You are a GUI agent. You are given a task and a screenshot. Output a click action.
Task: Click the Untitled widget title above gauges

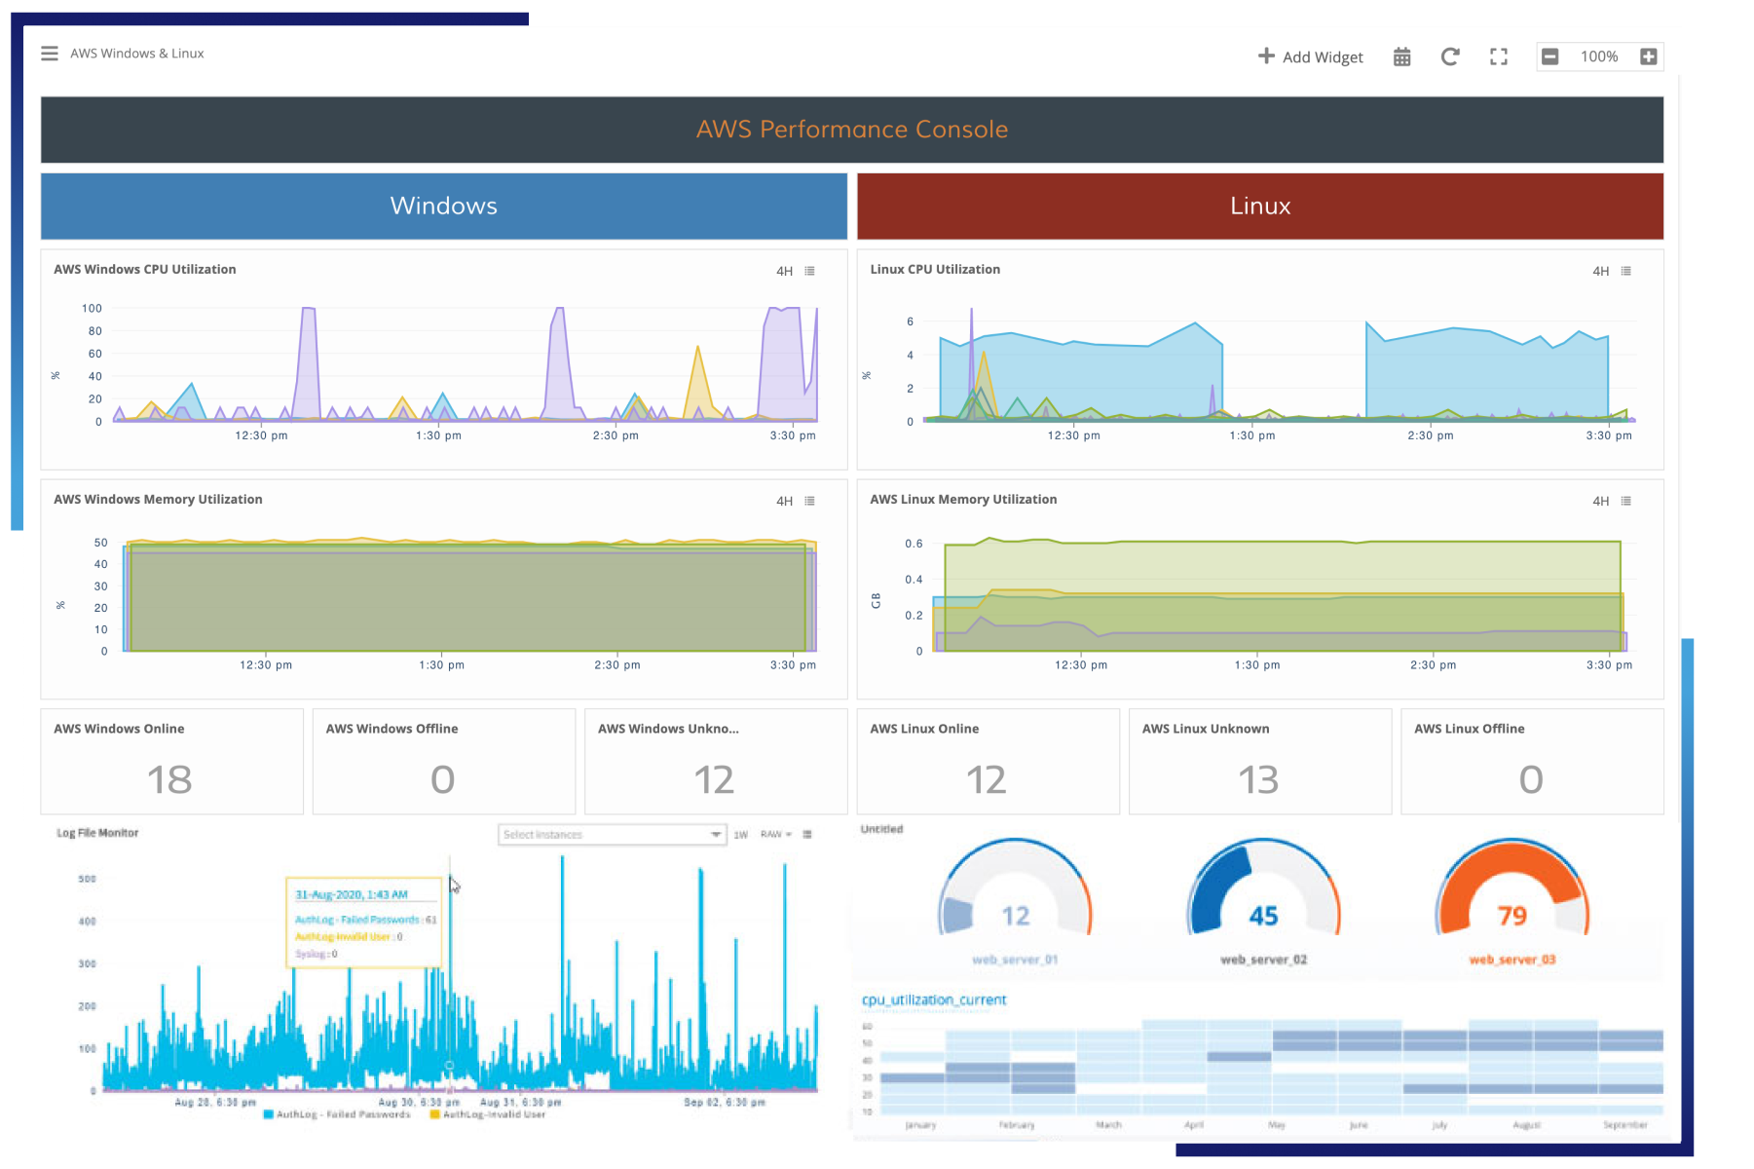point(881,829)
